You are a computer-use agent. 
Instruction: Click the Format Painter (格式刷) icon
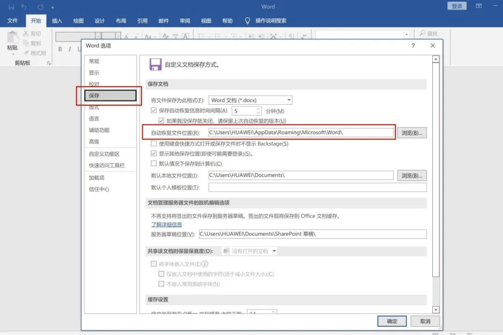[26, 53]
